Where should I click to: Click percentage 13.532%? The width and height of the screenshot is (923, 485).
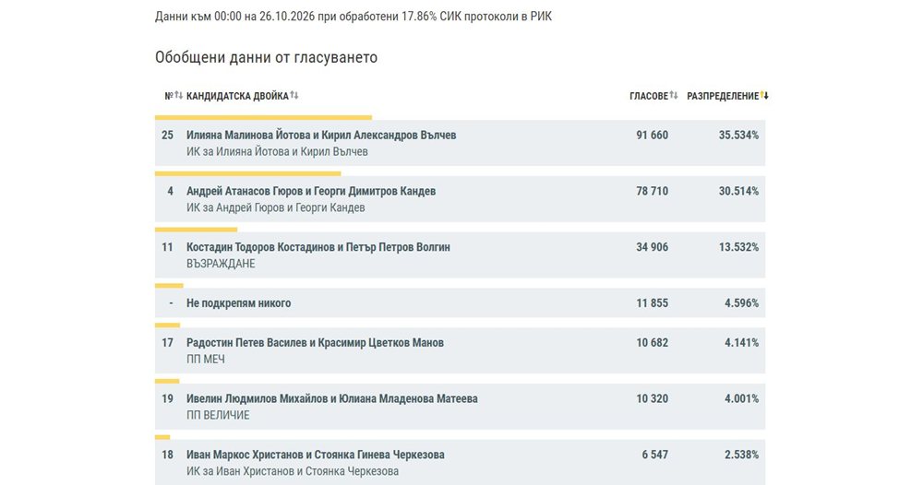pyautogui.click(x=738, y=247)
